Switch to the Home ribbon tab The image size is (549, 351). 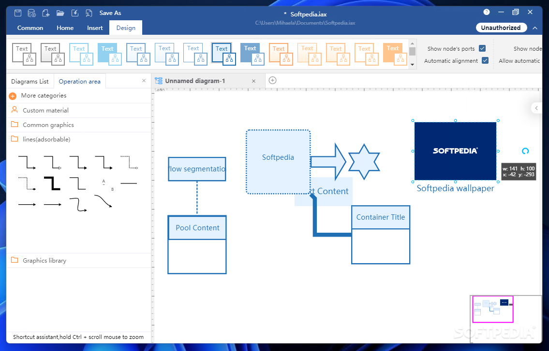pyautogui.click(x=65, y=28)
